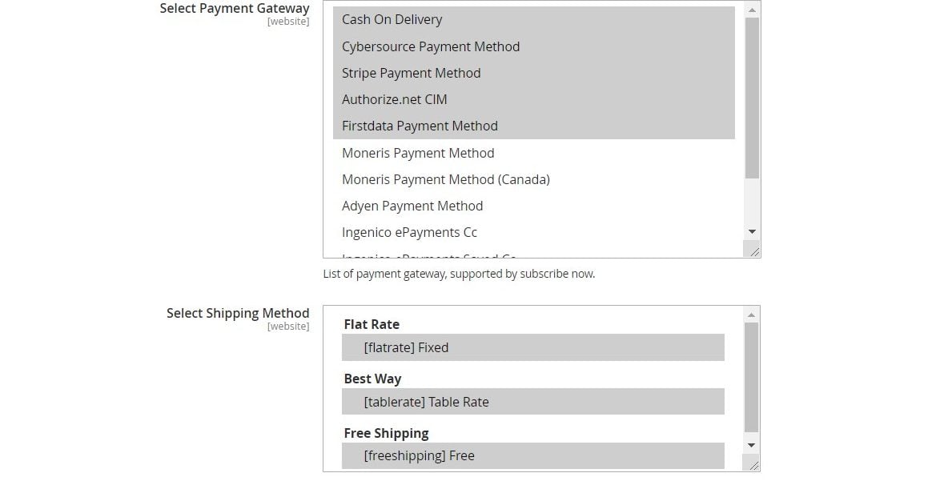The image size is (948, 485).
Task: Select Firstdata Payment Method entry
Action: tap(534, 126)
